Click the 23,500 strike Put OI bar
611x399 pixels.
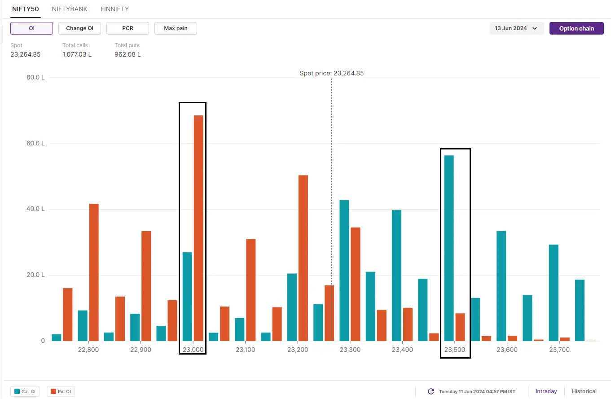coord(460,327)
